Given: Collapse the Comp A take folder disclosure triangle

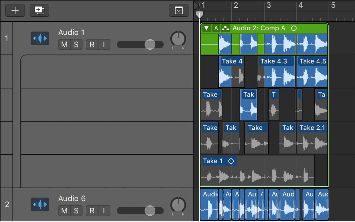Looking at the screenshot, I should coord(206,28).
